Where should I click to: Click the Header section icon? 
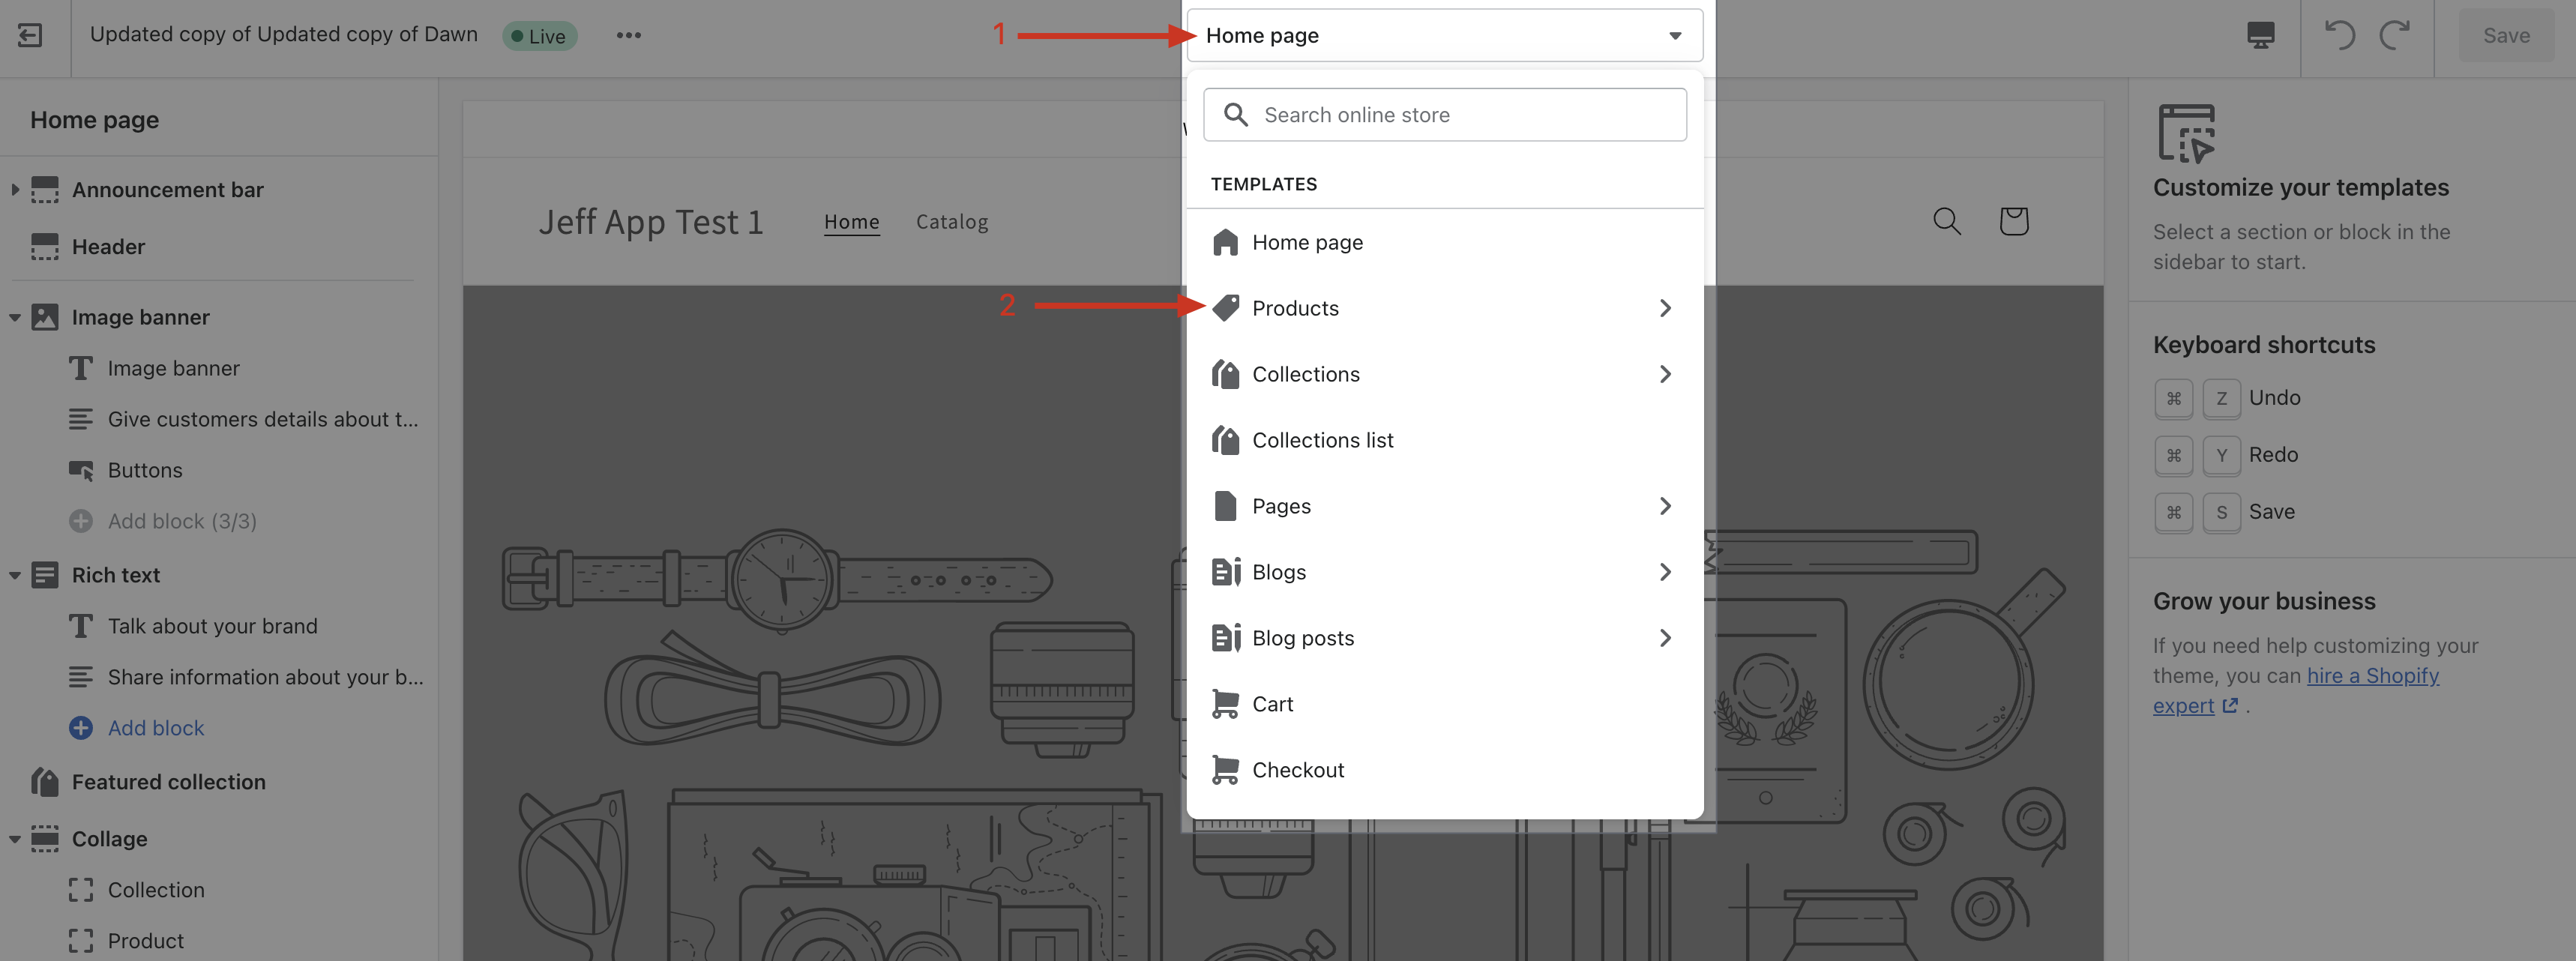pos(45,247)
